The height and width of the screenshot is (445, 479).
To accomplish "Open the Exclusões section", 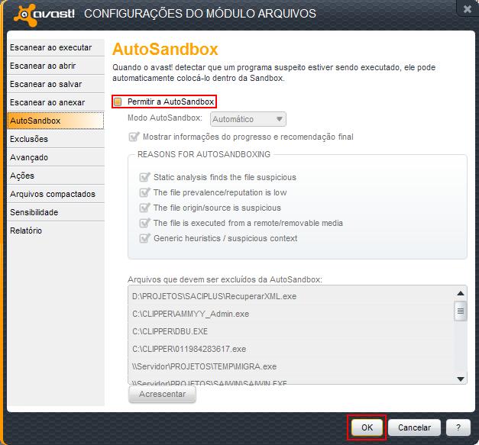I will click(56, 139).
